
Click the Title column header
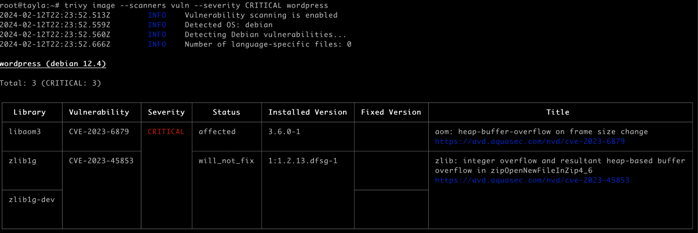click(x=558, y=112)
